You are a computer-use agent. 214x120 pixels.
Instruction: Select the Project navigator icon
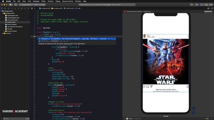click(2, 8)
